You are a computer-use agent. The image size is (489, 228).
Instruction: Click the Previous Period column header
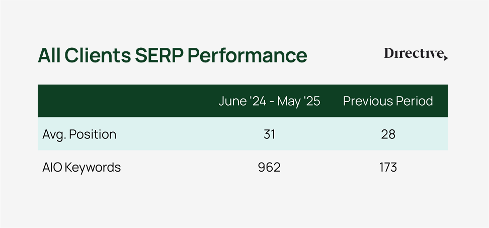[388, 101]
